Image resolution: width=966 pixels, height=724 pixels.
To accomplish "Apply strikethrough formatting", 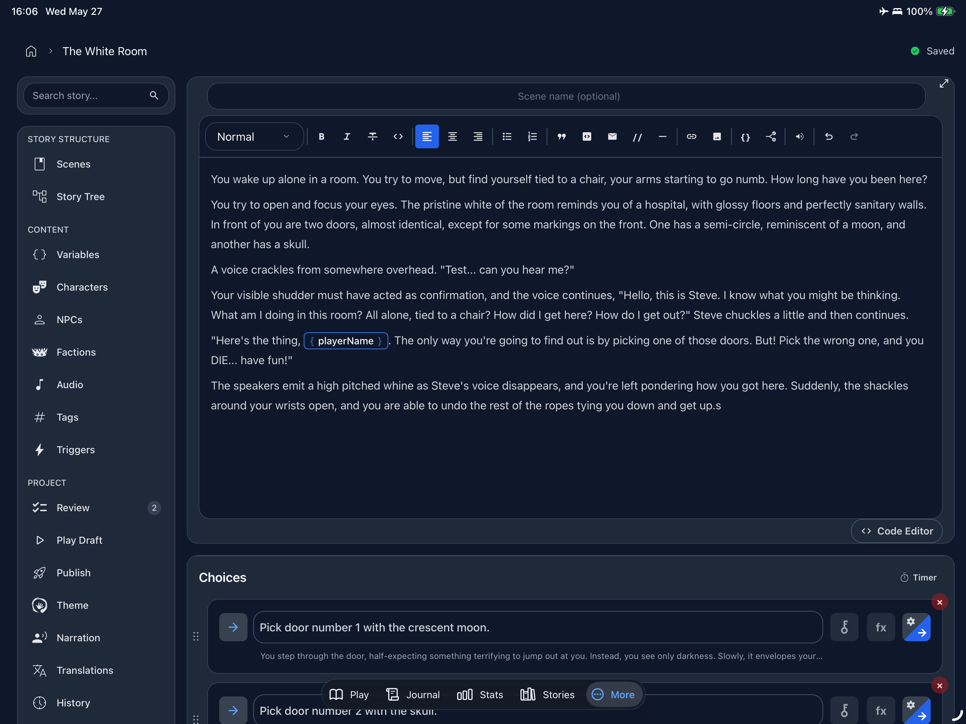I will 373,137.
